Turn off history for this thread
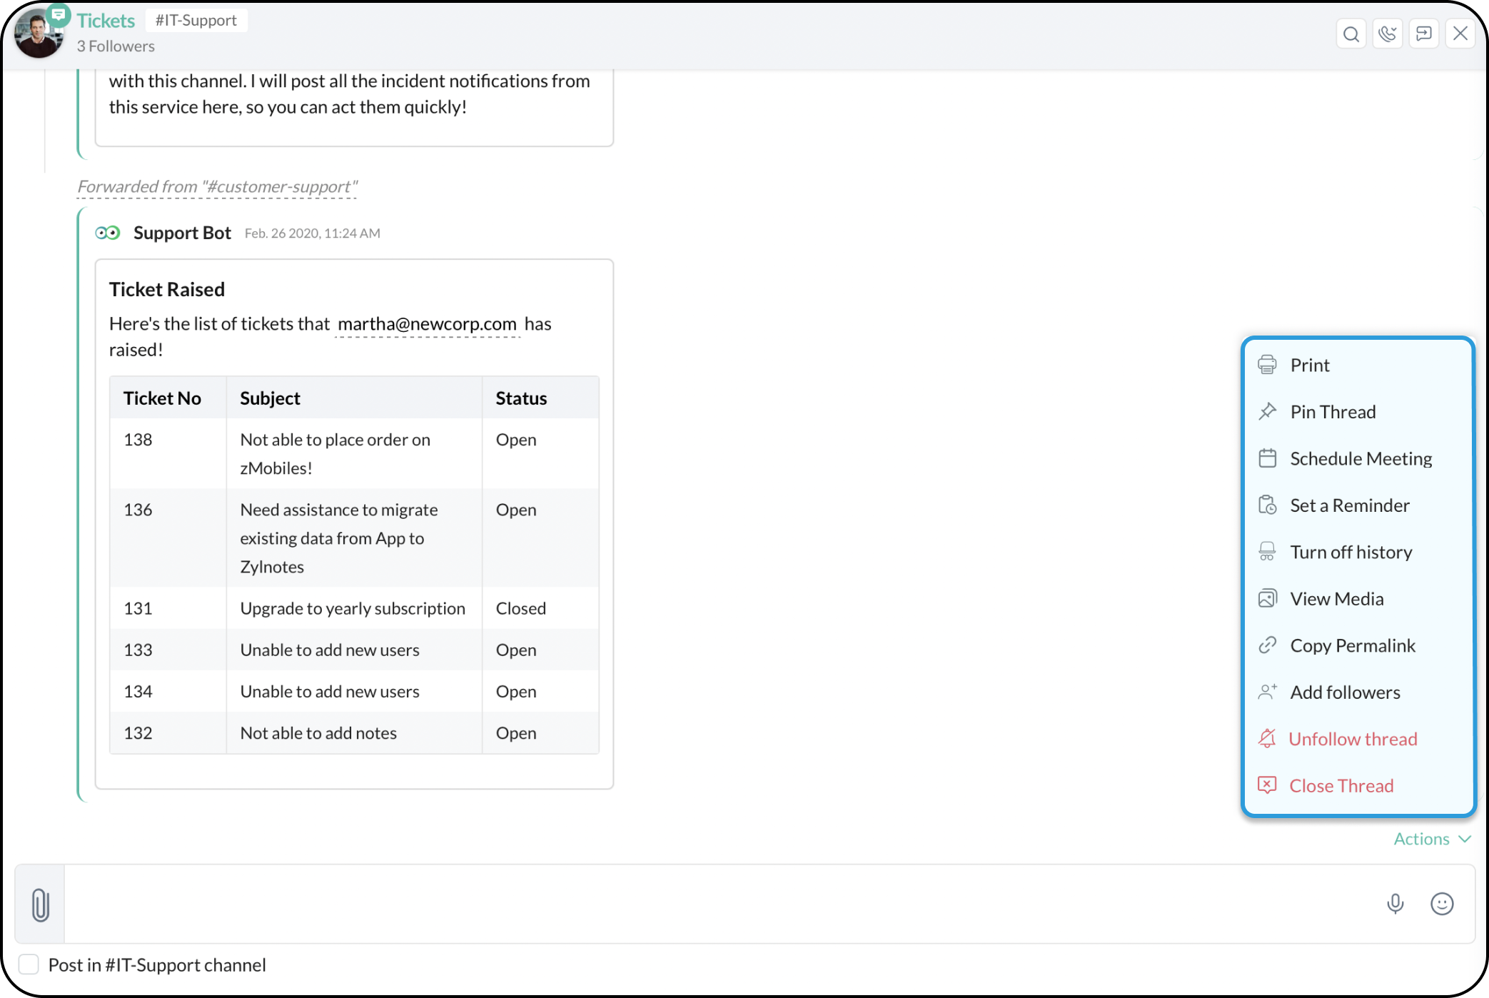The height and width of the screenshot is (998, 1489). (1351, 552)
